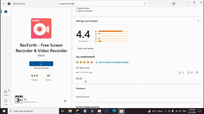Open Google Chrome from taskbar
204x114 pixels.
pos(78,111)
